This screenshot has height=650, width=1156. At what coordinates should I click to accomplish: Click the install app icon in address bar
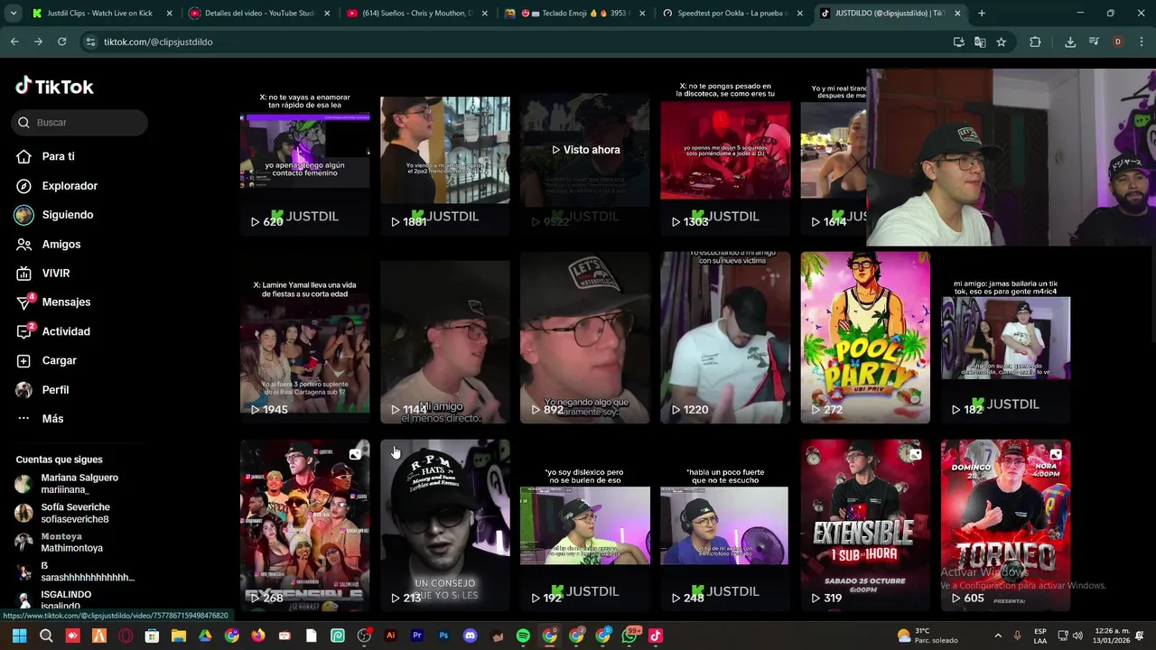click(x=958, y=42)
